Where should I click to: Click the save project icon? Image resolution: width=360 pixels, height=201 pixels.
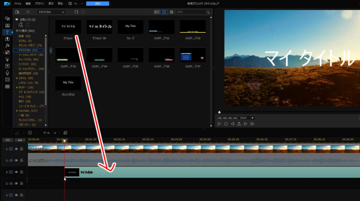coord(69,3)
